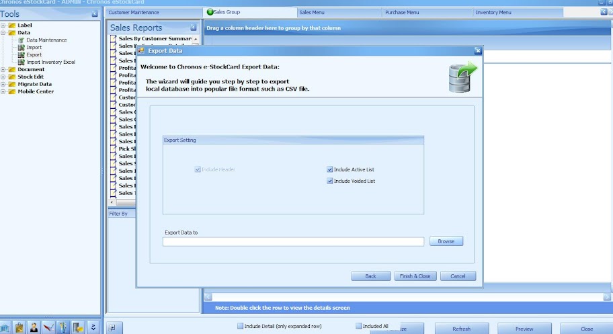Click the Export Excel icon in Tools tree
The height and width of the screenshot is (334, 613).
[x=21, y=54]
